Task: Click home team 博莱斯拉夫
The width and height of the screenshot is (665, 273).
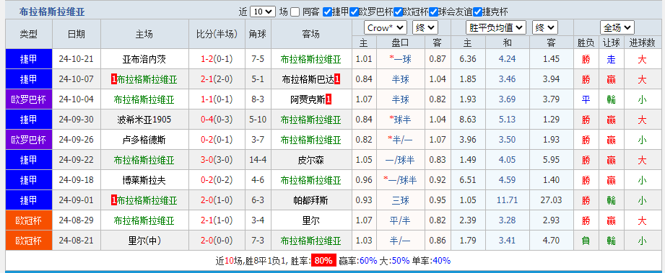Action: coord(144,181)
